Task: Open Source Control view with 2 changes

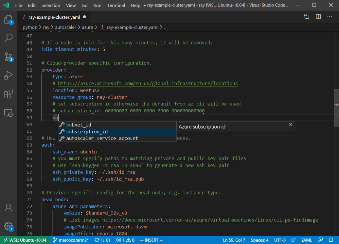Action: 8,57
